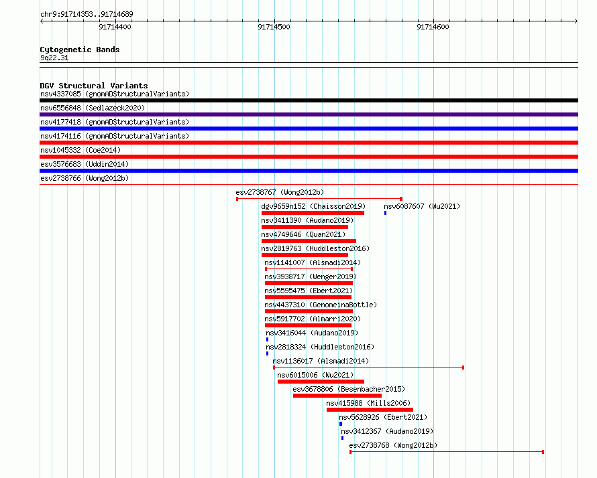The height and width of the screenshot is (478, 597).
Task: Open dgv9659n152 (Chaisson2019) variant label
Action: click(313, 206)
